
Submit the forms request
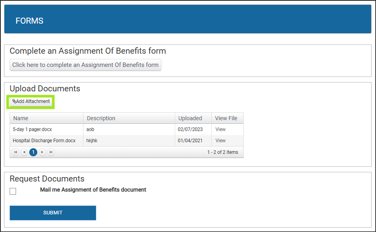click(x=53, y=213)
